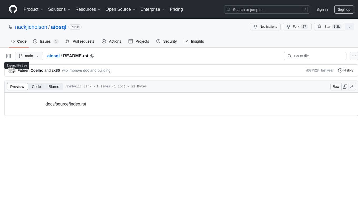
Task: Copy raw file contents icon
Action: (345, 87)
